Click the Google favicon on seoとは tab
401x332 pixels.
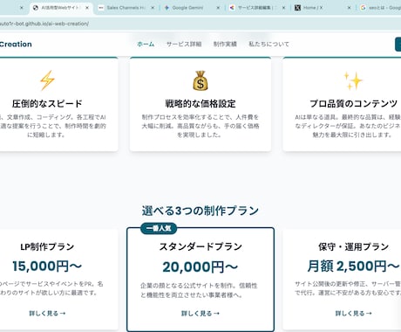pyautogui.click(x=363, y=8)
